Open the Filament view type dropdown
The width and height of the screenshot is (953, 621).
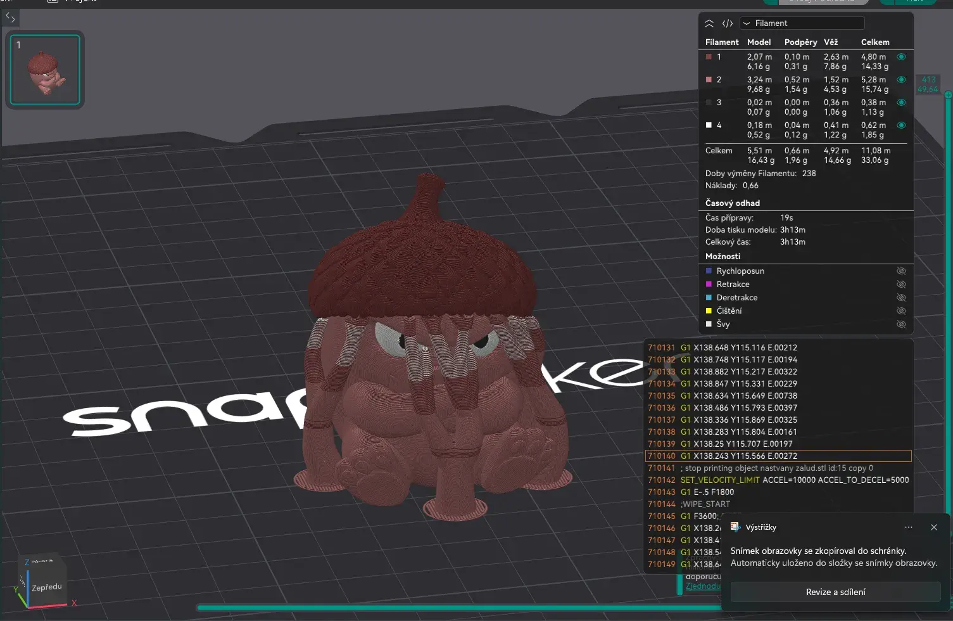pos(802,23)
